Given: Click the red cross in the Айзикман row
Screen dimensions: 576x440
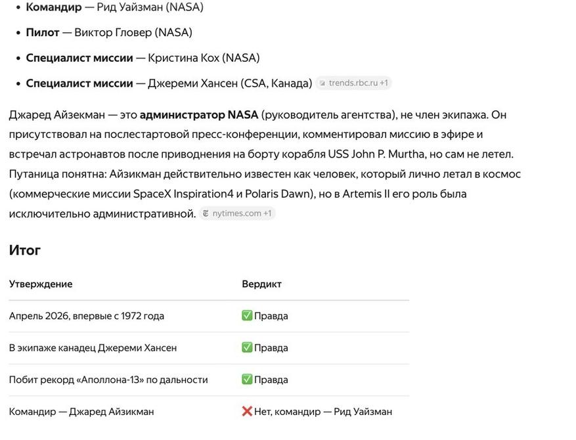Looking at the screenshot, I should [x=247, y=411].
